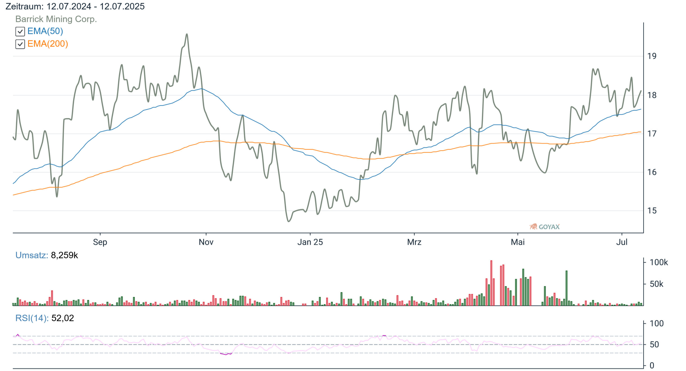Click the Nov label on time axis
The height and width of the screenshot is (371, 686).
pyautogui.click(x=206, y=242)
